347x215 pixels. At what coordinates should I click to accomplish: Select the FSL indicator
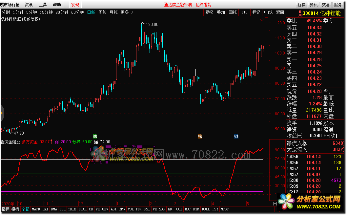click(x=63, y=209)
